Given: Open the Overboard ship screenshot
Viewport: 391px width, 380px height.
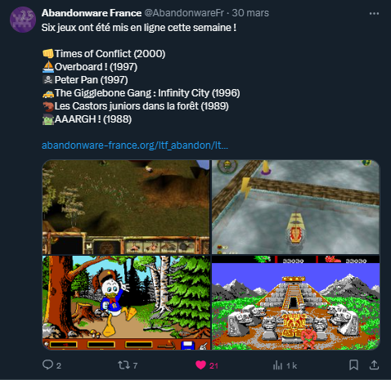Looking at the screenshot, I should coord(295,207).
